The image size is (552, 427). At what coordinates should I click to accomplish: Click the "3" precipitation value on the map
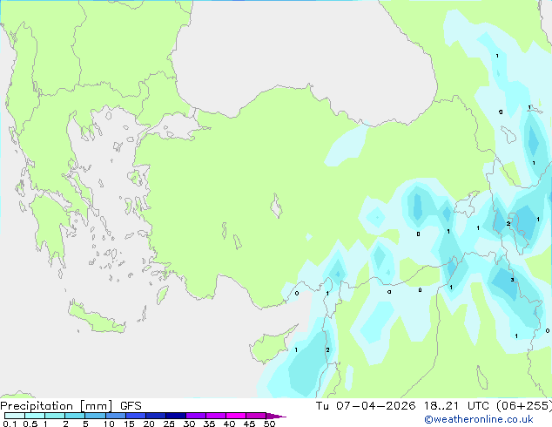tap(512, 280)
